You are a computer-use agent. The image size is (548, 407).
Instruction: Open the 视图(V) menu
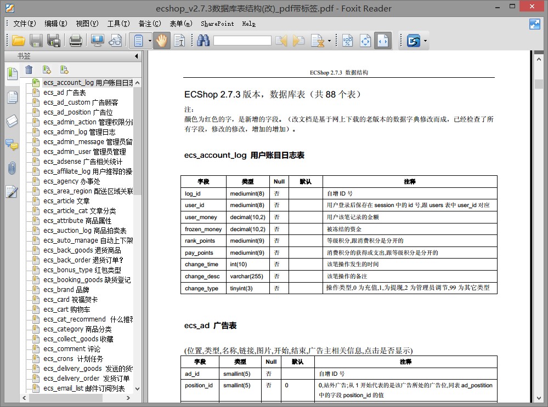click(x=87, y=24)
